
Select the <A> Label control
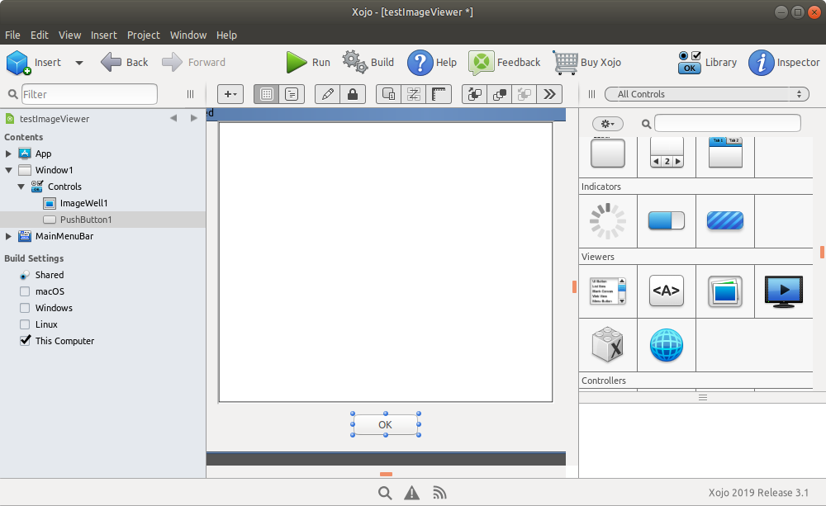pos(667,291)
